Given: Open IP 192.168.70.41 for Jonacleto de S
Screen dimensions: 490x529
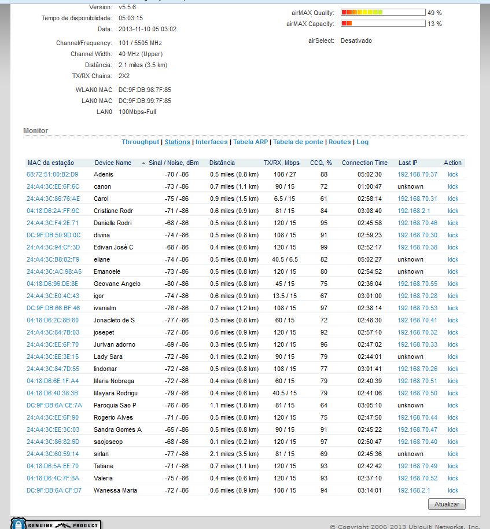Looking at the screenshot, I should point(417,320).
